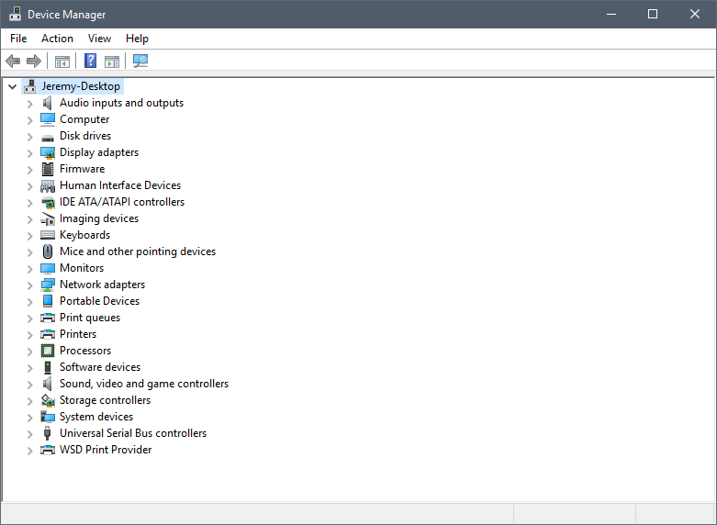Viewport: 717px width, 525px height.
Task: Click the Network adapters icon
Action: pos(48,285)
